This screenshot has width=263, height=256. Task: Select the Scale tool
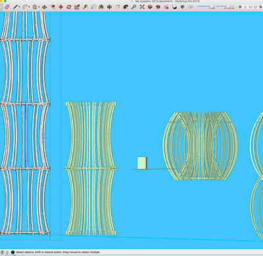77,7
